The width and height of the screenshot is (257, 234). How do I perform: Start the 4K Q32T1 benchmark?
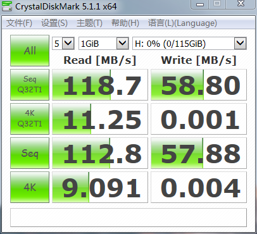[x=30, y=119]
